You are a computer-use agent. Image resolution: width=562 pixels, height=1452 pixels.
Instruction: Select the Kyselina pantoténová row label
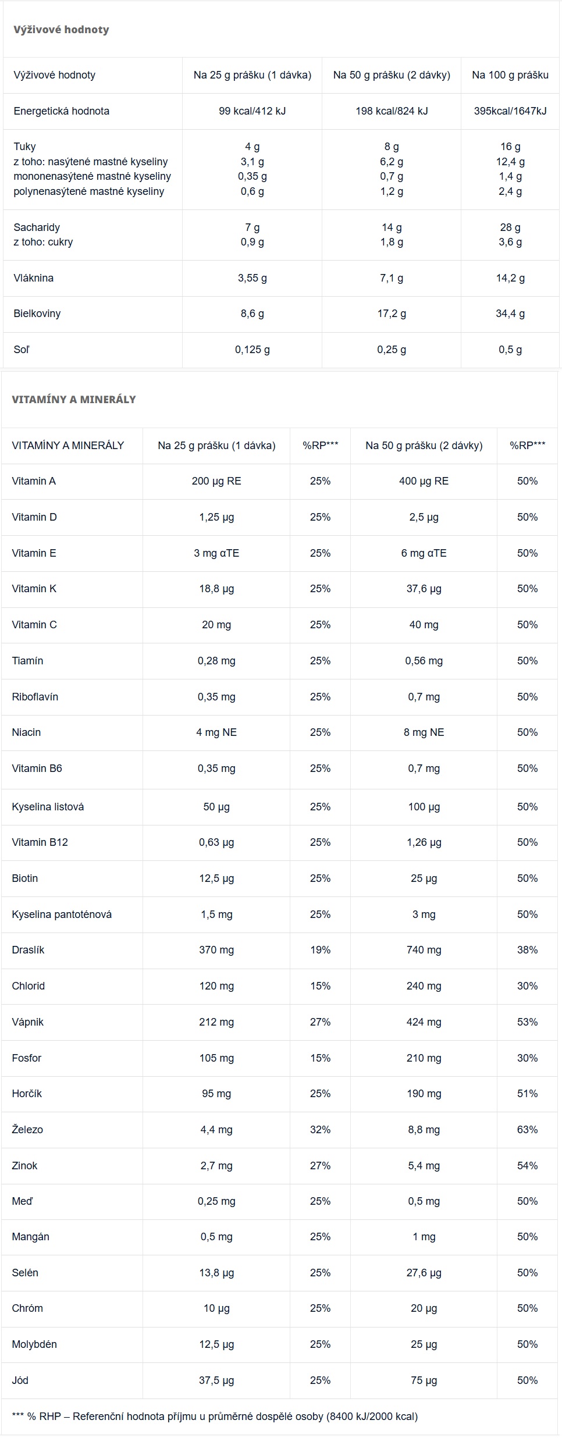pyautogui.click(x=62, y=914)
